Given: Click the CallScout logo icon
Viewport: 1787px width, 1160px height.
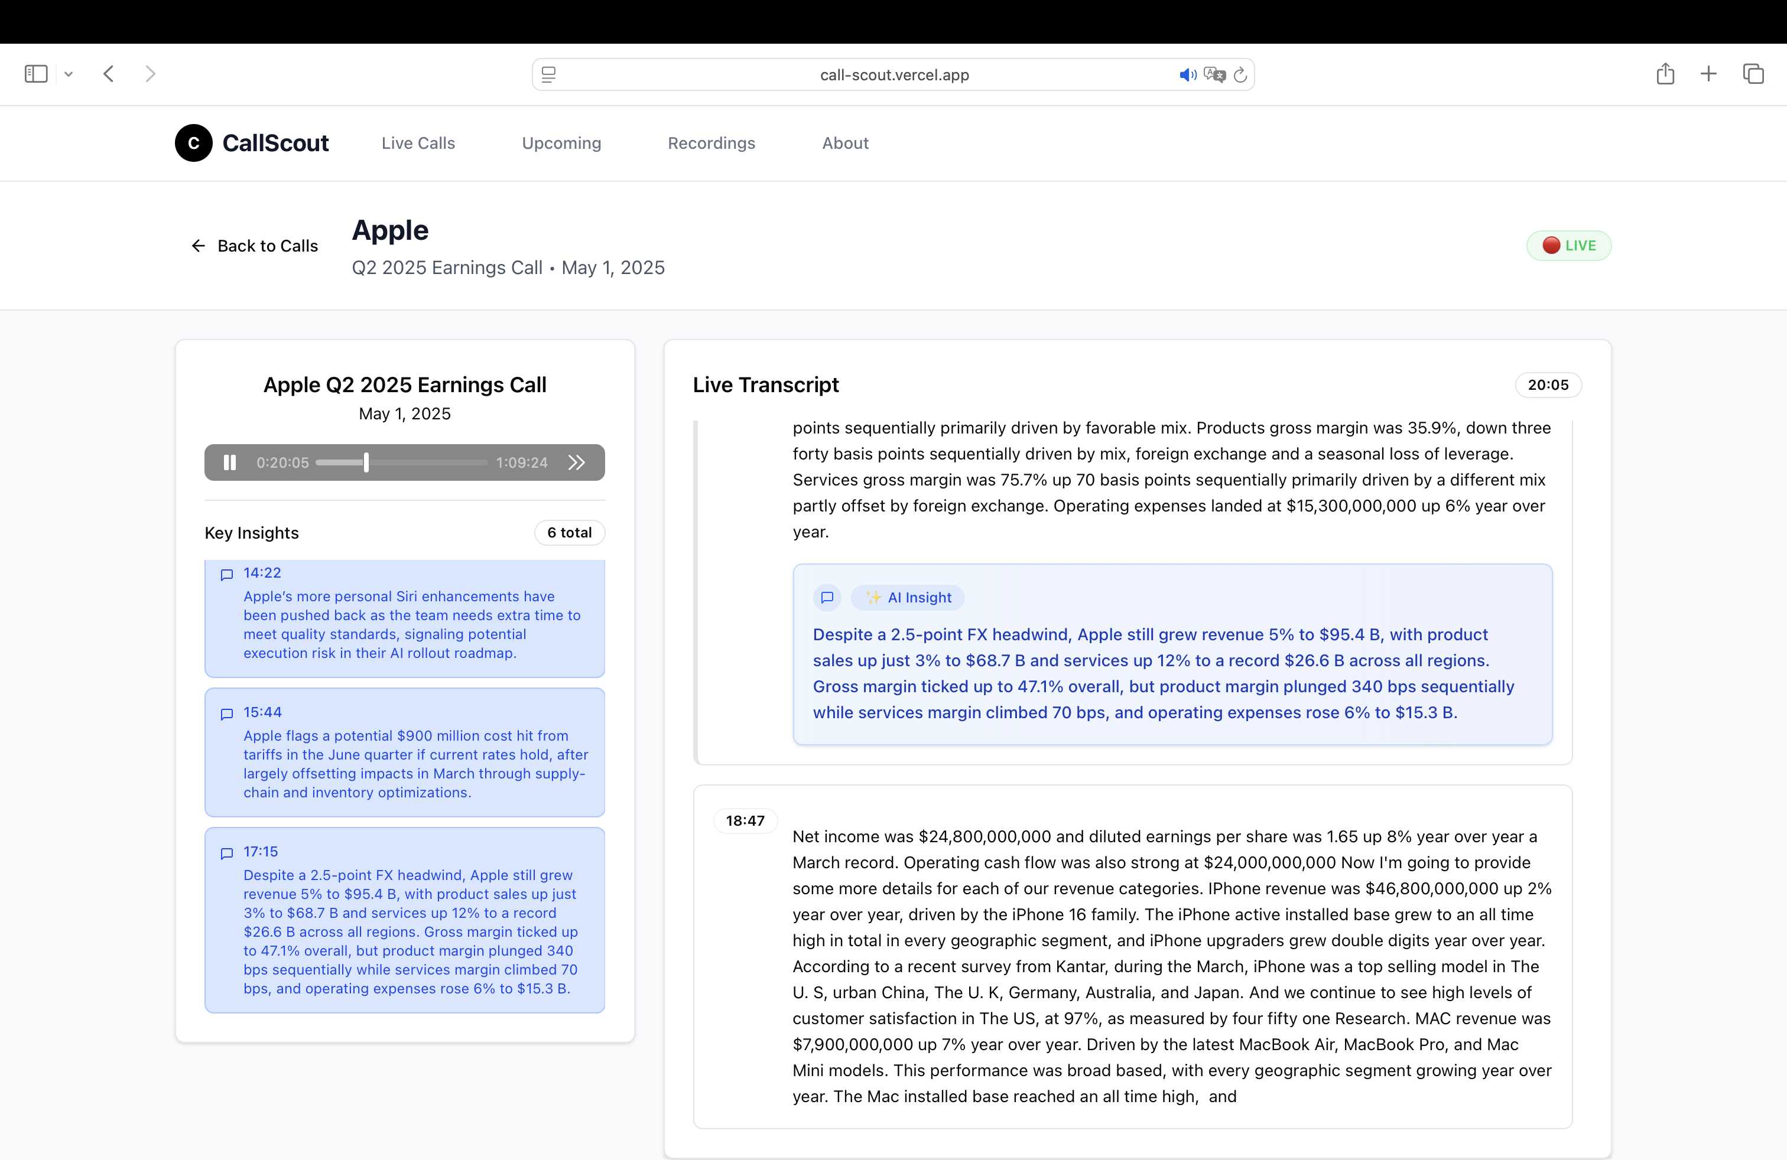Looking at the screenshot, I should (194, 142).
